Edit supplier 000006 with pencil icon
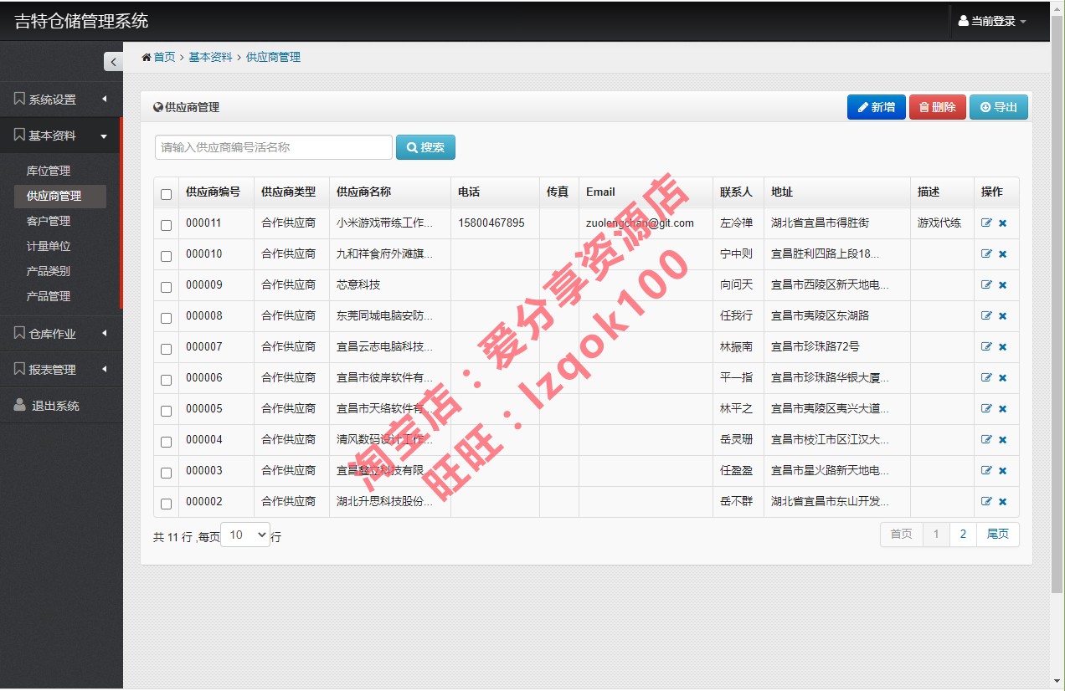This screenshot has width=1065, height=691. pyautogui.click(x=986, y=378)
